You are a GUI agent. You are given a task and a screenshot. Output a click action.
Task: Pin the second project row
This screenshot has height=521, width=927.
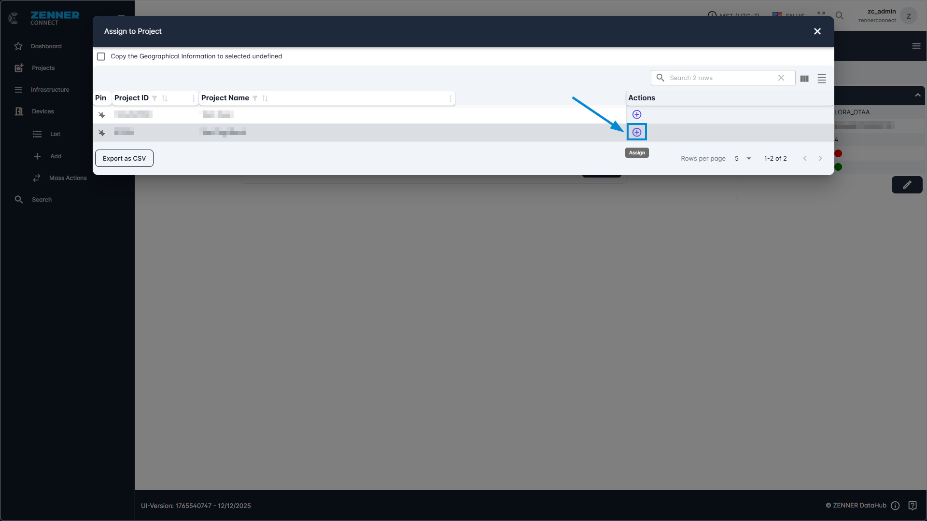101,133
